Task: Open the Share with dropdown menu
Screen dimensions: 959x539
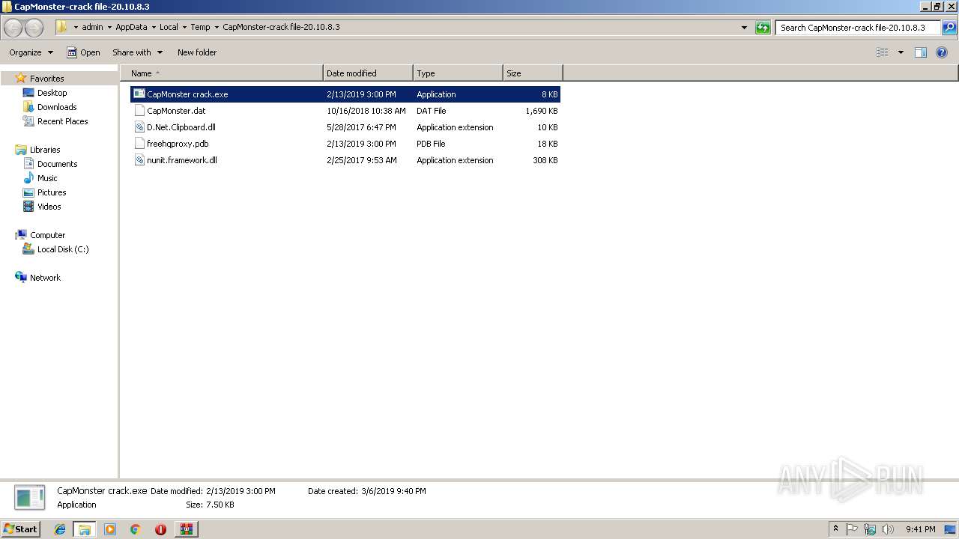Action: [137, 52]
